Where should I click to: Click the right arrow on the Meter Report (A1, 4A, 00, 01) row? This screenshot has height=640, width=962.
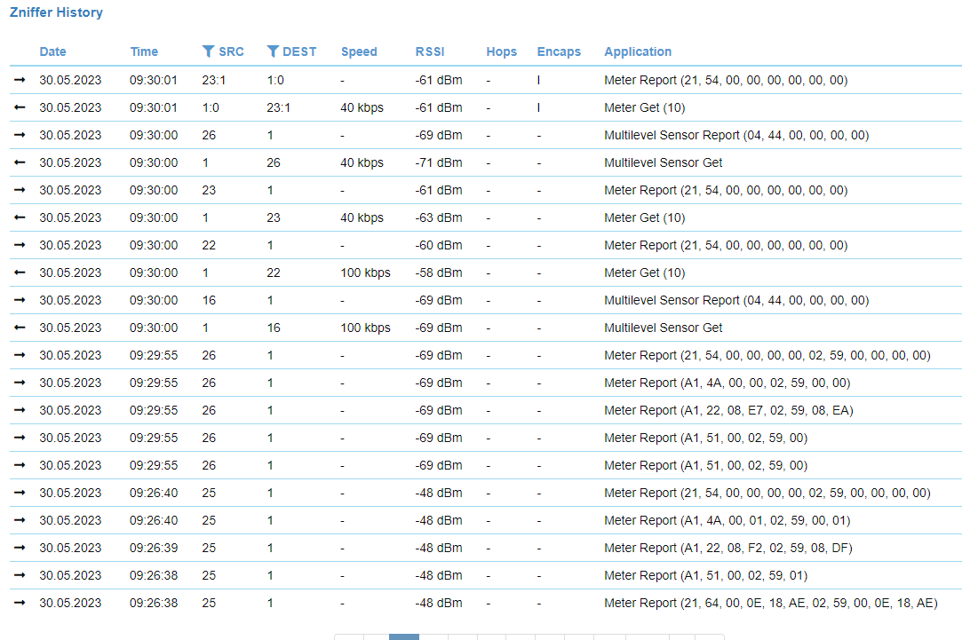20,520
